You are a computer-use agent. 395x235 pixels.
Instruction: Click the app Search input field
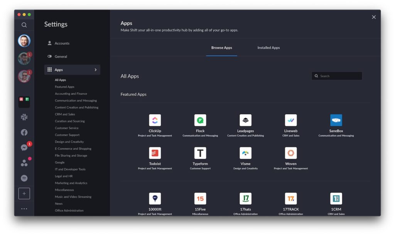[x=337, y=76]
